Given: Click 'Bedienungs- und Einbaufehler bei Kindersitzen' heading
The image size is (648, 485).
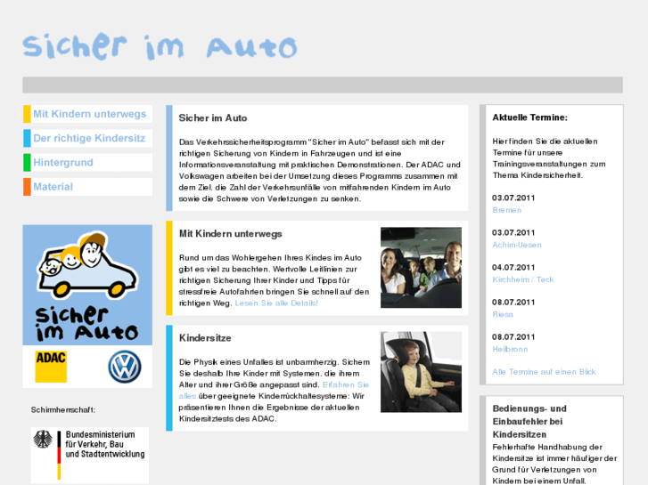Looking at the screenshot, I should (529, 422).
